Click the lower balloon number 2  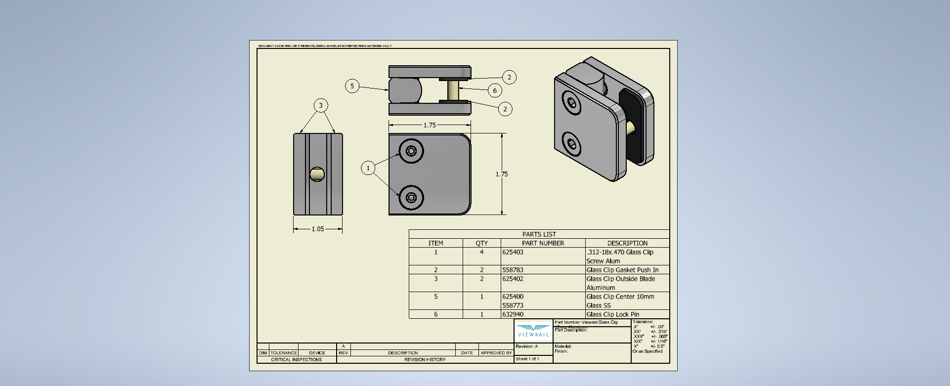(x=505, y=109)
